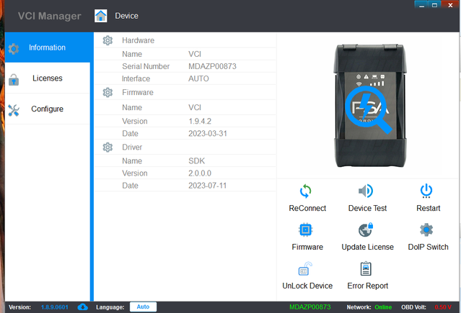Open the Language Auto selector
The image size is (461, 313).
143,307
